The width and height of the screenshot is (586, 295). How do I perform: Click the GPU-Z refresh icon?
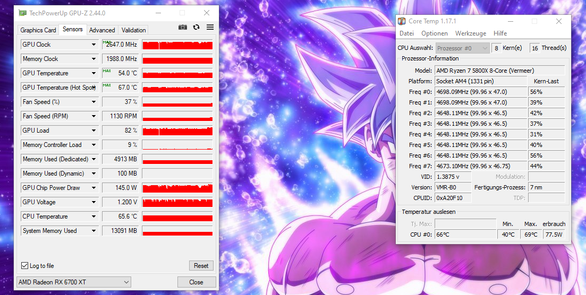(196, 27)
